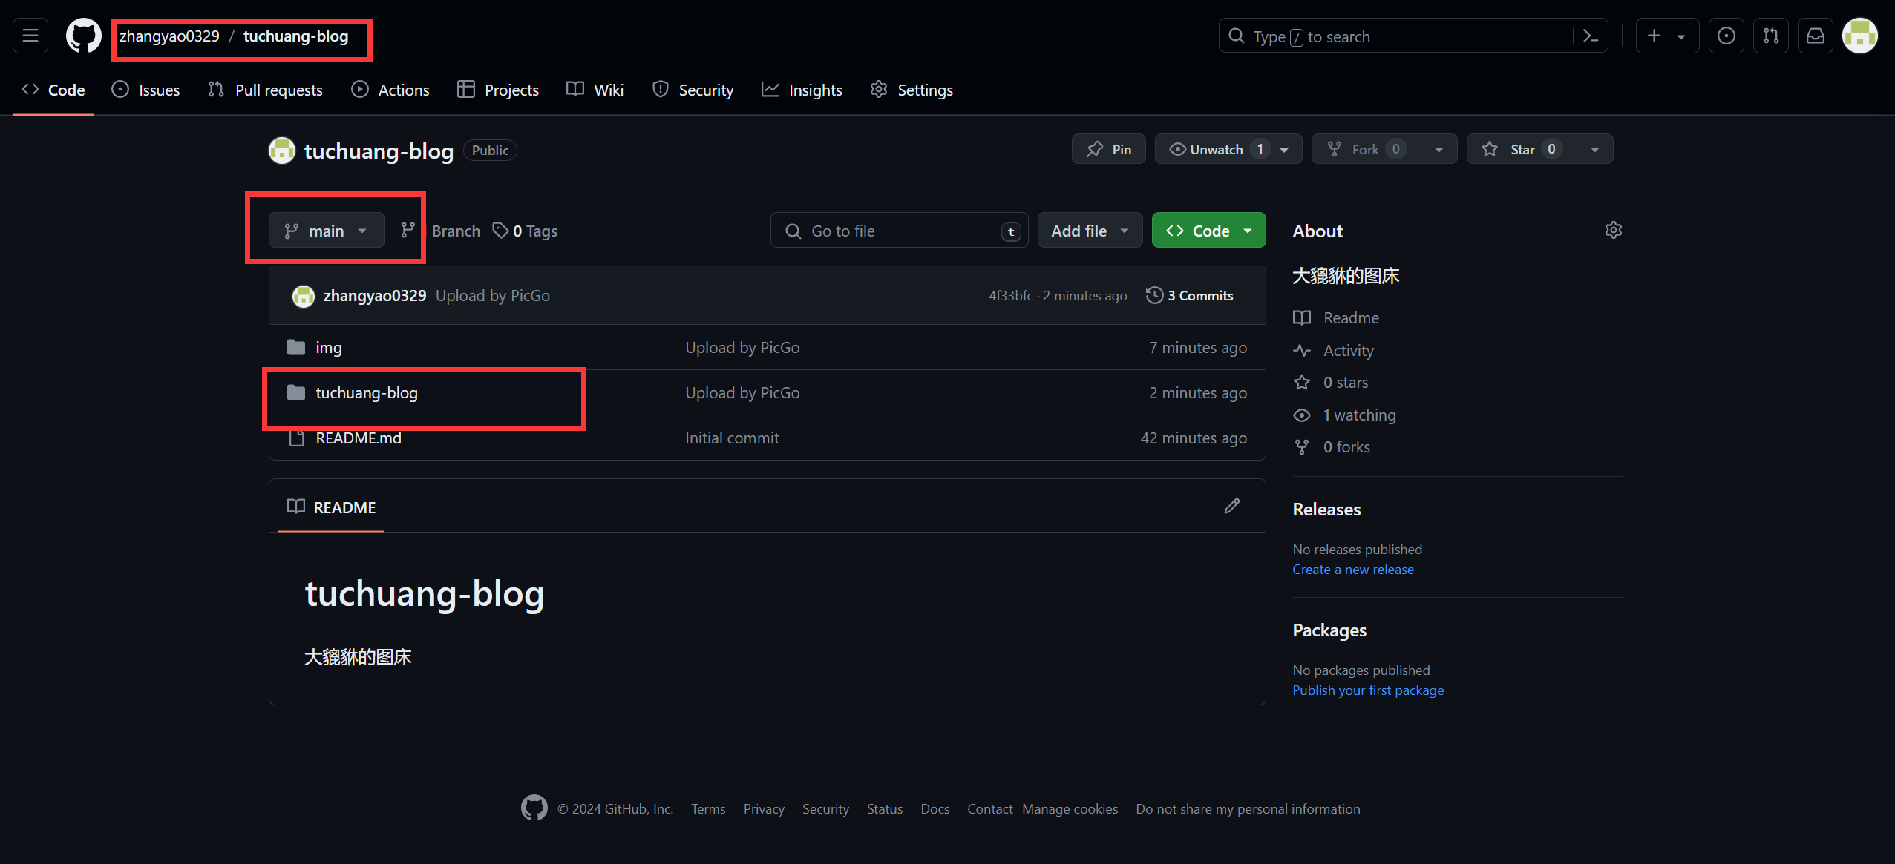Open the Projects tab
This screenshot has height=864, width=1895.
tap(498, 90)
